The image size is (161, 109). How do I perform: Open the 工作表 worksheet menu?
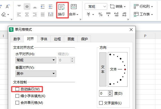(x=143, y=14)
